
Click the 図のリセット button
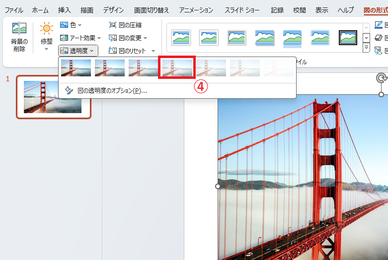pos(127,51)
